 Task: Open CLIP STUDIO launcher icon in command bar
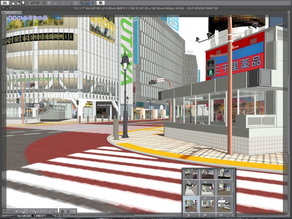coord(5,3)
